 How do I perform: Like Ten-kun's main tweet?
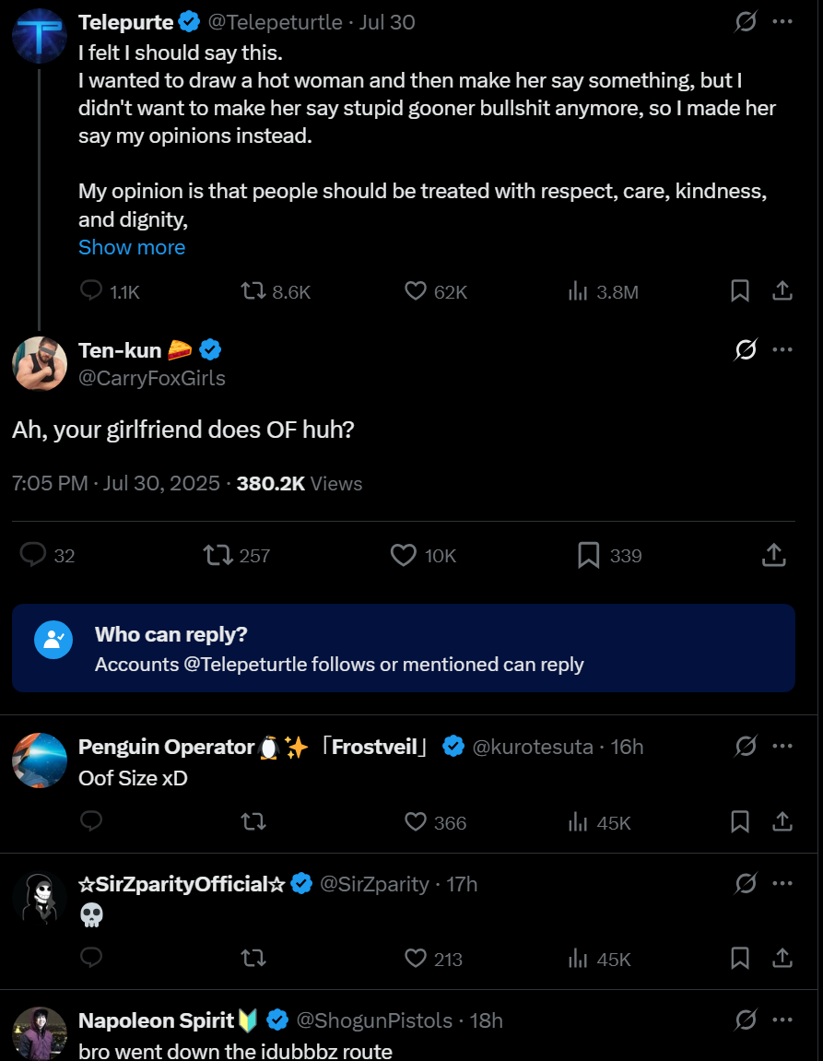pyautogui.click(x=404, y=555)
